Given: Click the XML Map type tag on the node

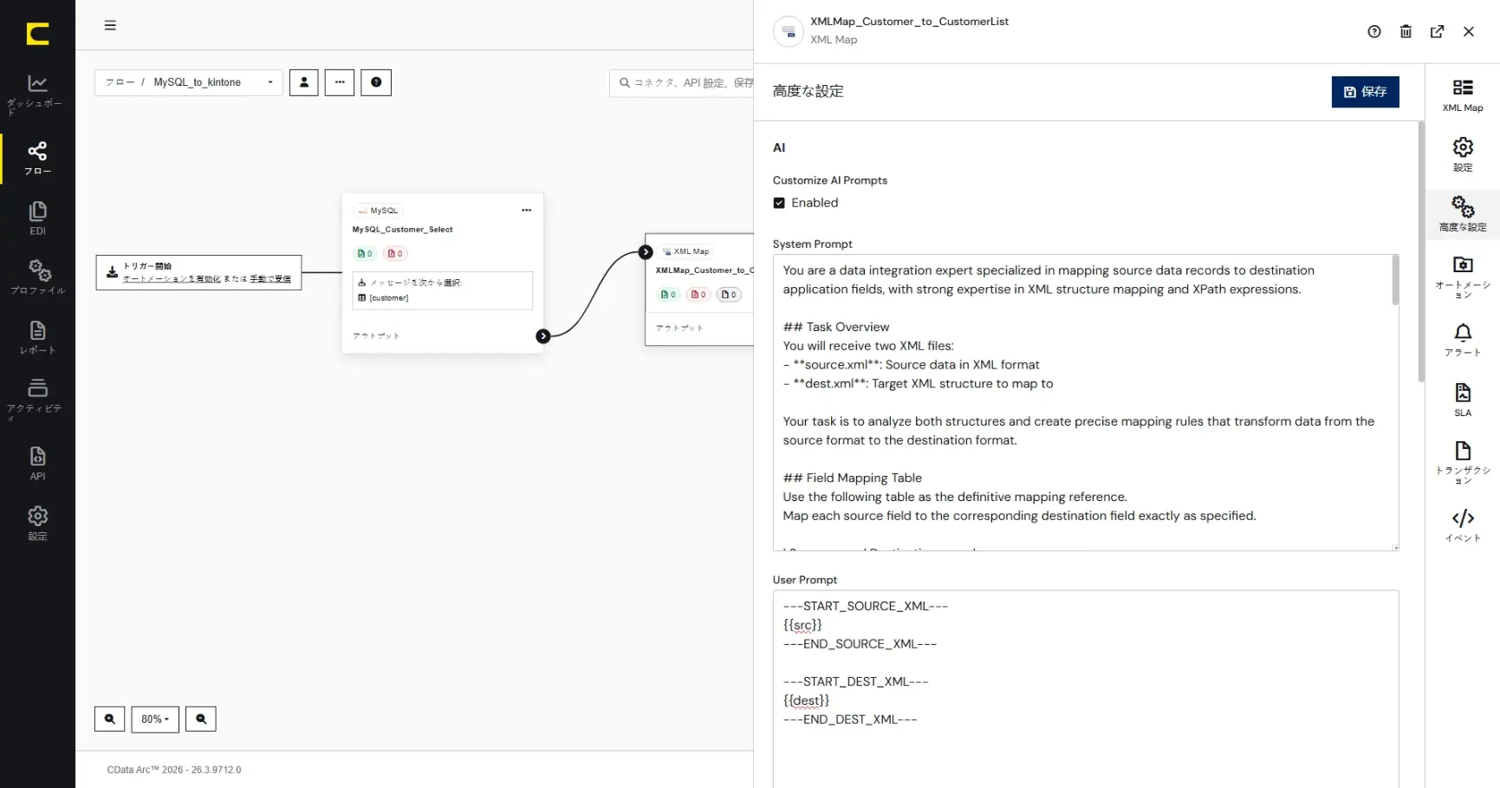Looking at the screenshot, I should (685, 251).
